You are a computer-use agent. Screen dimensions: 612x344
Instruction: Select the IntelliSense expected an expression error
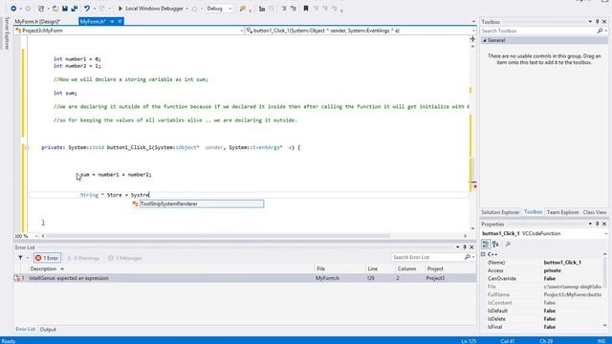point(245,278)
